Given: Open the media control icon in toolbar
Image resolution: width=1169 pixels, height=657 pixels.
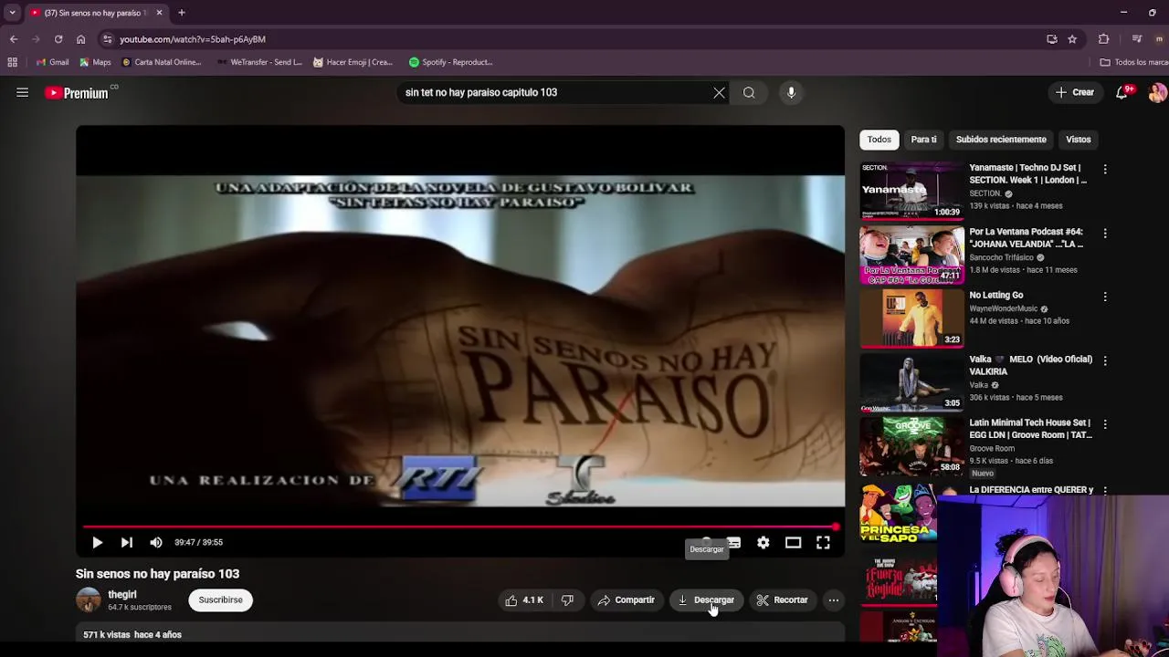Looking at the screenshot, I should click(1137, 39).
